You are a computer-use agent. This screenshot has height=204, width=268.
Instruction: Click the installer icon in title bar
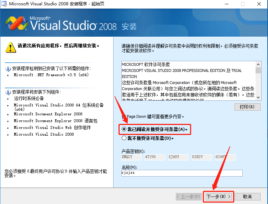pyautogui.click(x=4, y=4)
